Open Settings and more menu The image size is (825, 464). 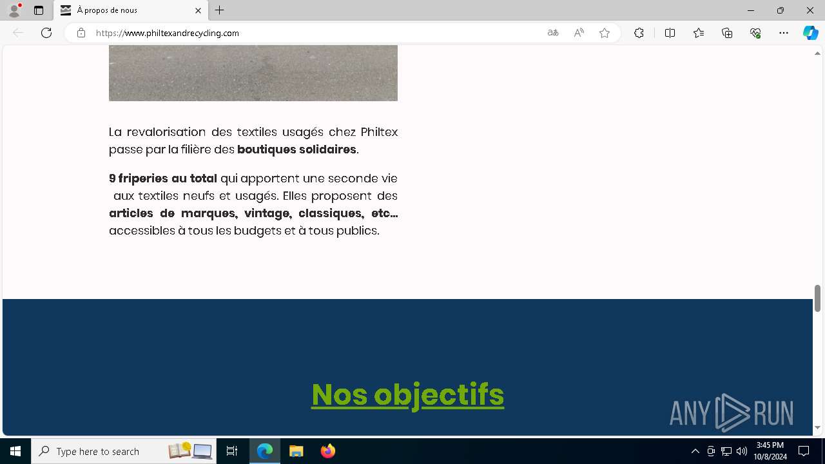coord(784,33)
